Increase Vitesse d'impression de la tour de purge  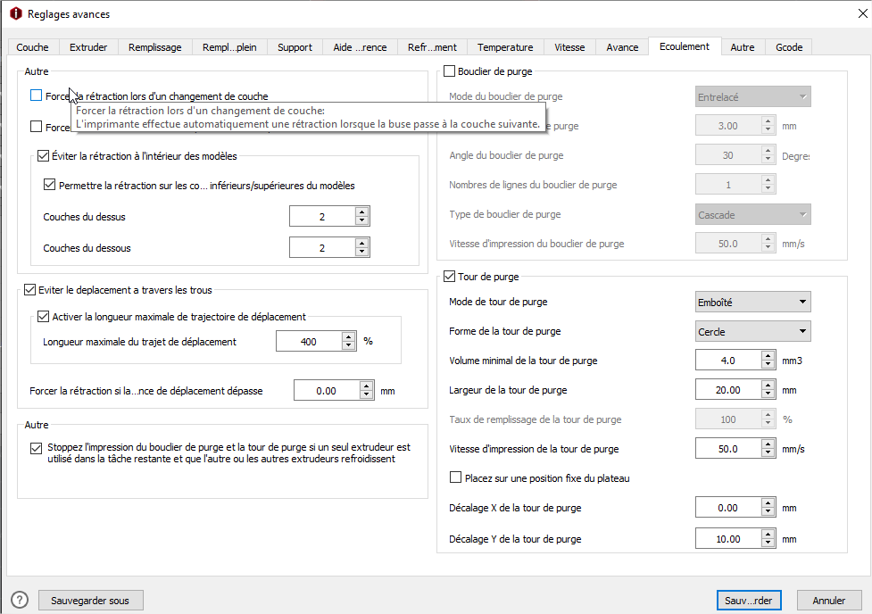pyautogui.click(x=768, y=444)
